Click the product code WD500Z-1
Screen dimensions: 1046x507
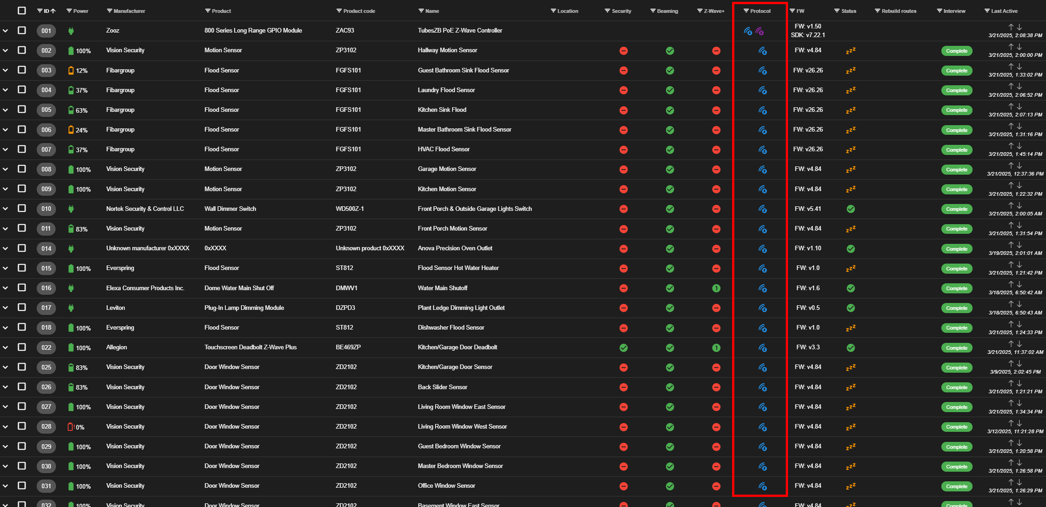(x=350, y=209)
